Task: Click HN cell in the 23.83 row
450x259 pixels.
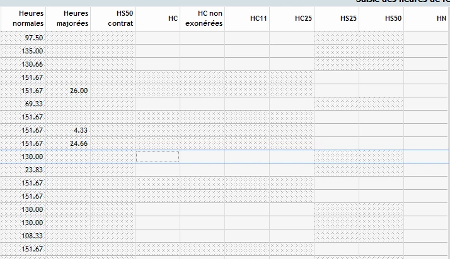Action: (427, 170)
